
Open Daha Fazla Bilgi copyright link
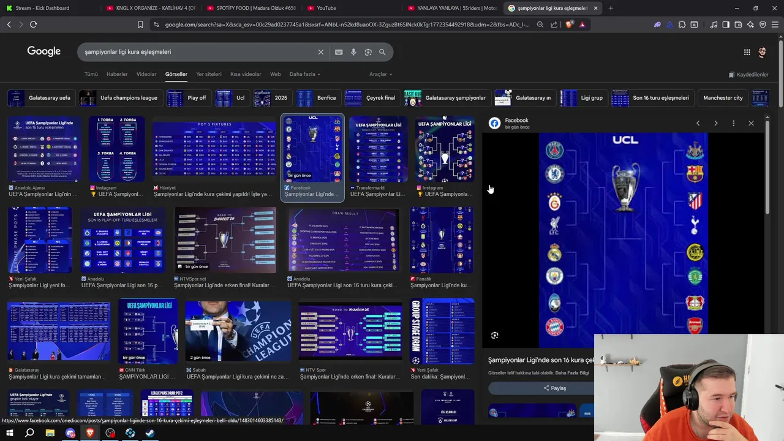point(572,373)
